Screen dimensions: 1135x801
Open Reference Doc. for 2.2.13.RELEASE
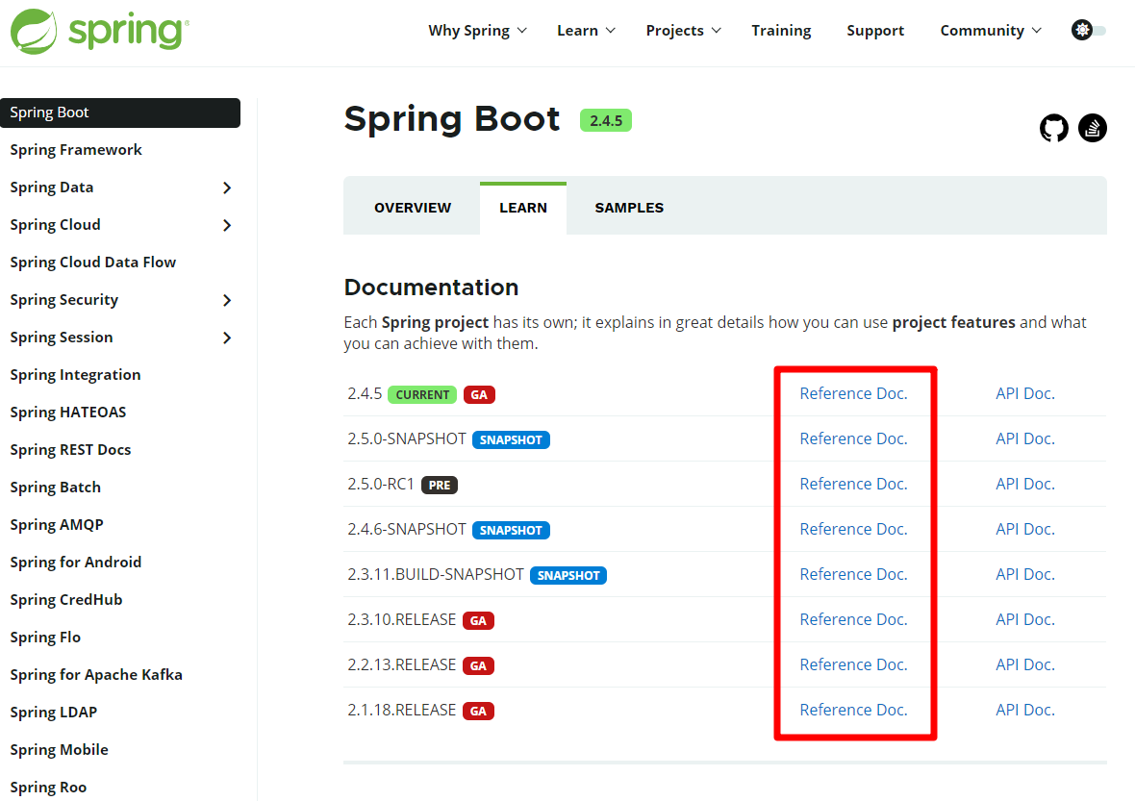tap(853, 665)
